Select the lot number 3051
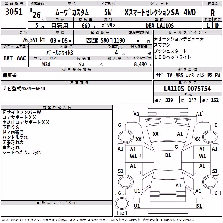223x223 pixels. tap(14, 12)
